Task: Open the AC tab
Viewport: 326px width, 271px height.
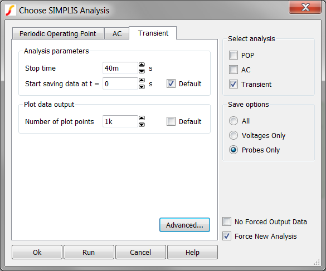Action: 117,33
